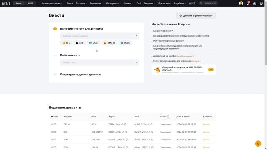Open details link for first USDT deposit
This screenshot has width=267, height=150.
[206, 124]
